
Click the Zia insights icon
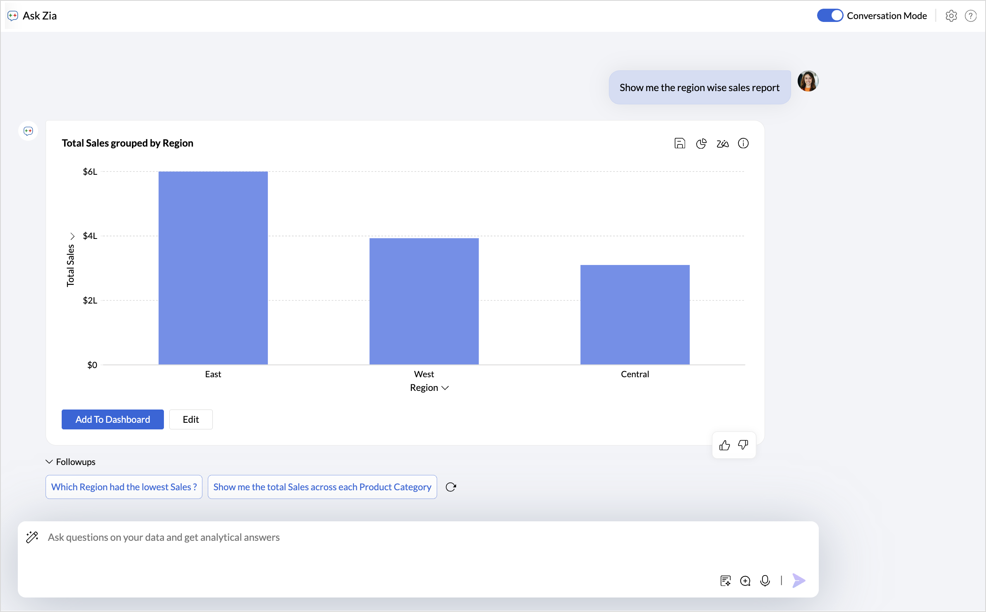(x=722, y=144)
